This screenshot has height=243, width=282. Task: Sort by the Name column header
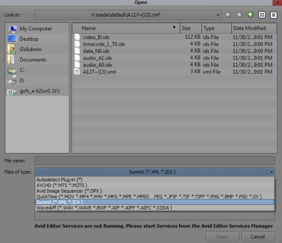(126, 28)
